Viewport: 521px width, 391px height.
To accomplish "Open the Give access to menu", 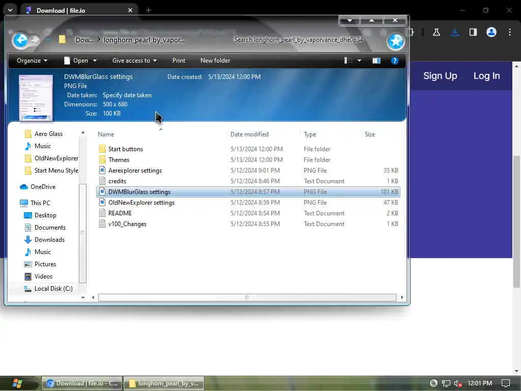I will [134, 61].
